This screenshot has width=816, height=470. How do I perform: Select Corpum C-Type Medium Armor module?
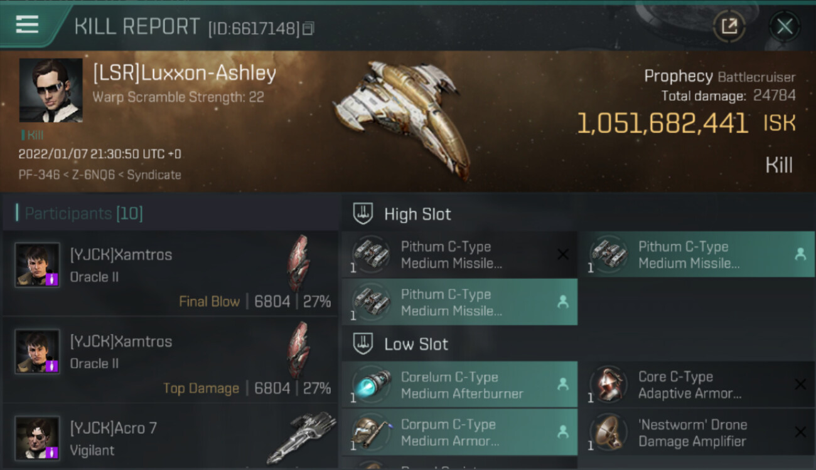[459, 432]
